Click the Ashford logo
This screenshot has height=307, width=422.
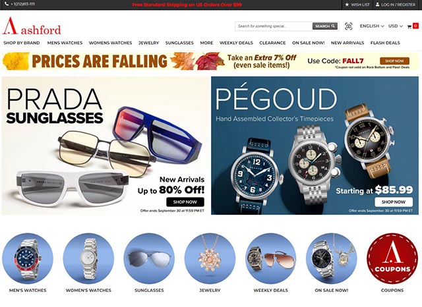32,26
